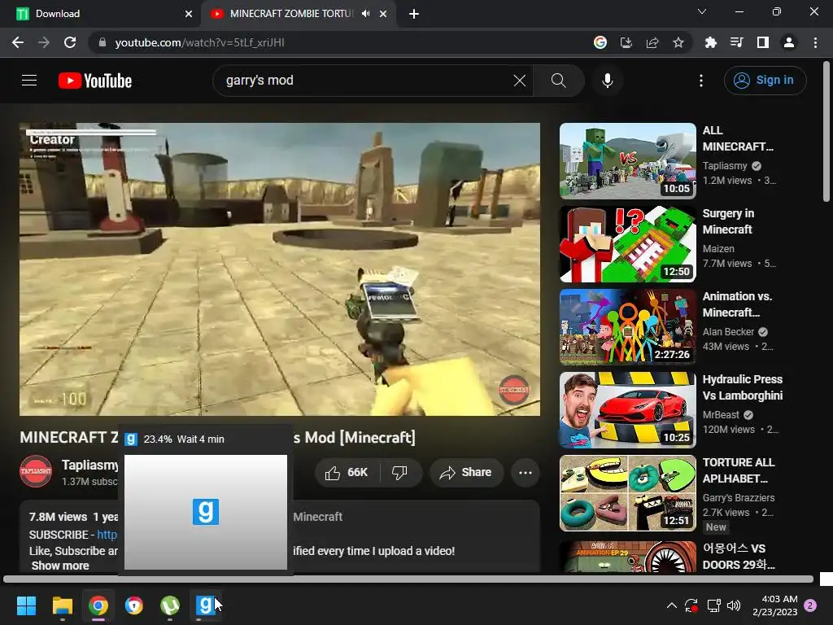
Task: Mute the tab via the speaker icon
Action: coord(365,14)
